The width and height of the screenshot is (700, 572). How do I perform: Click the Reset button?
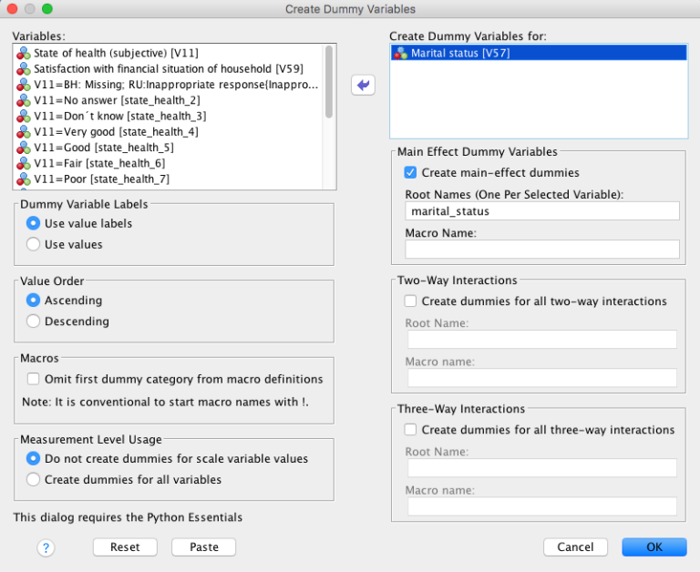[125, 546]
